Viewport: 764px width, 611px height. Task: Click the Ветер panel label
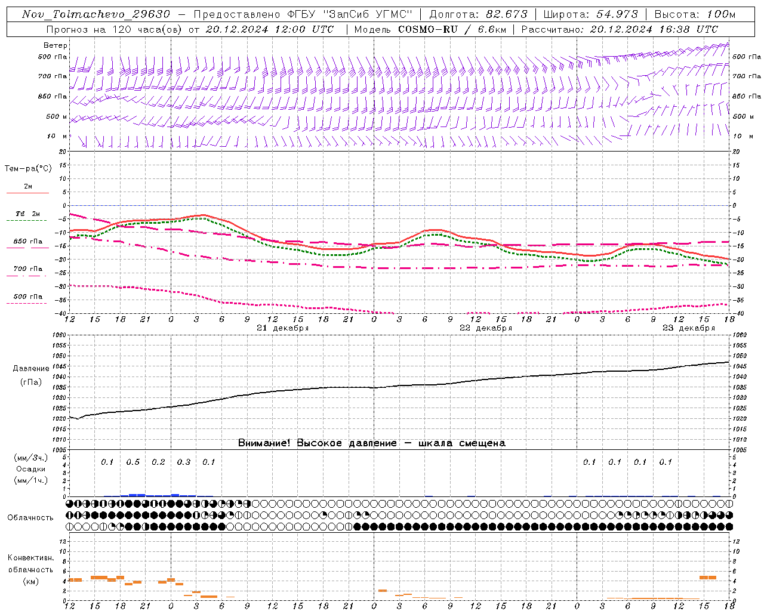[56, 45]
